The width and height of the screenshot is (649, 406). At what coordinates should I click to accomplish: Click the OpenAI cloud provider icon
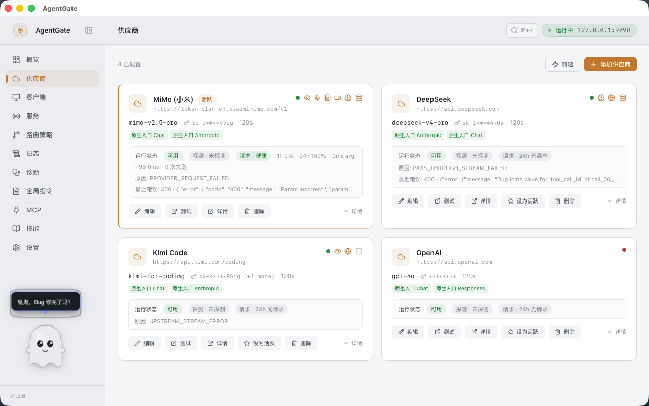click(401, 257)
